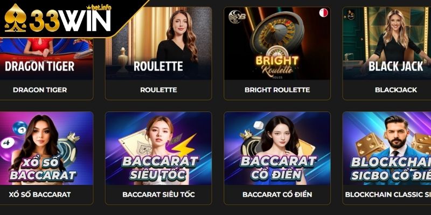Viewport: 431px width, 215px height.
Task: Click the lightning bolt on Baccarat Siêu Tốc
Action: (184, 145)
